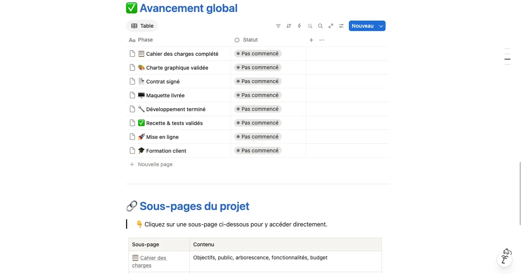Click the Nouveau button
Viewport: 521px width, 274px height.
tap(363, 26)
